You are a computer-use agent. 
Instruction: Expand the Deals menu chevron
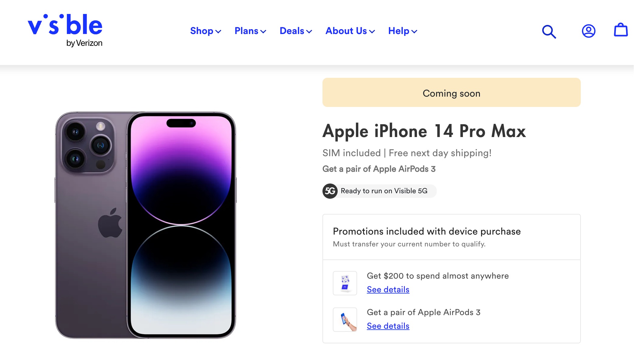(x=309, y=31)
